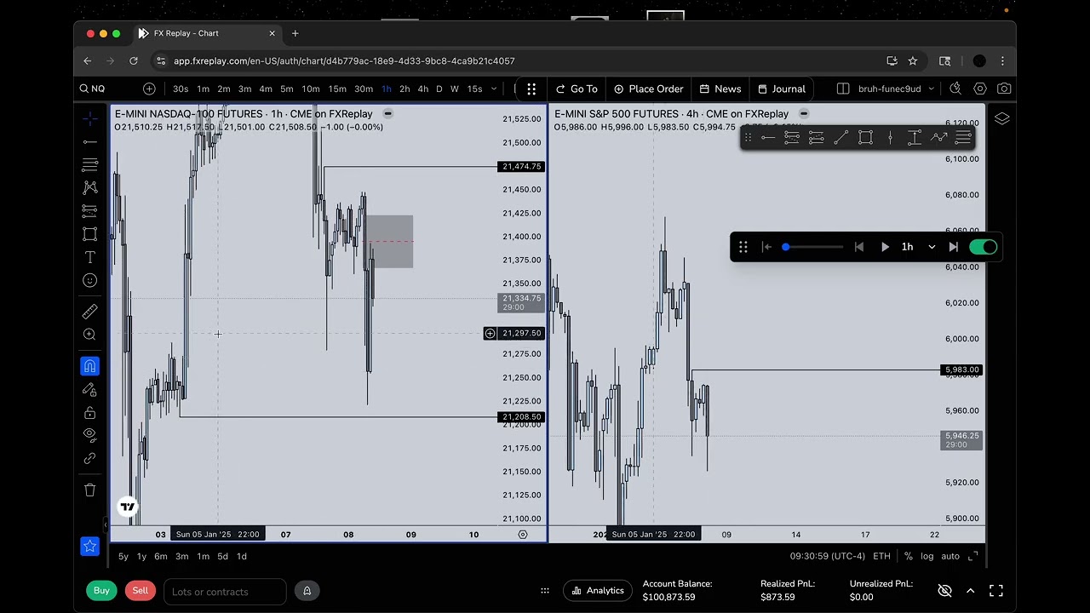Switch chart to 30s timeframe

click(181, 89)
